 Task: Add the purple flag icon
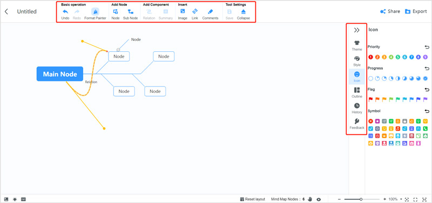[425, 99]
